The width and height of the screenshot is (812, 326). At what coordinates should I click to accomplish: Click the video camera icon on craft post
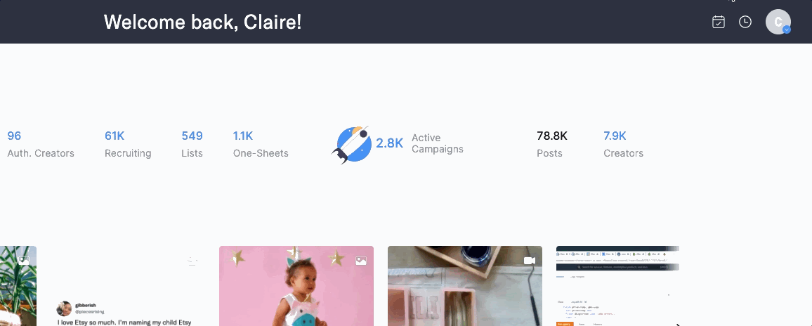(529, 261)
